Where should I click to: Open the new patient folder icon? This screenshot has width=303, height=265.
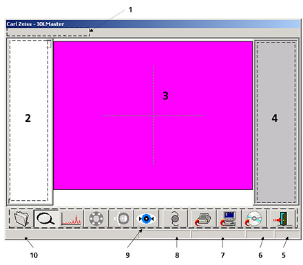click(x=21, y=219)
